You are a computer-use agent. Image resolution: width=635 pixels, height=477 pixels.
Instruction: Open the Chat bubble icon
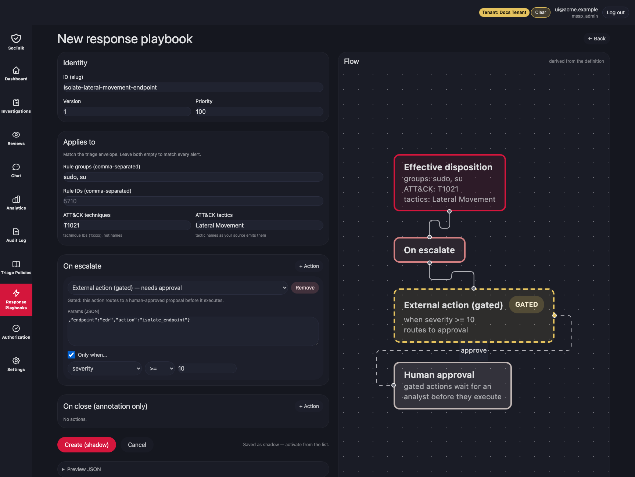(x=16, y=167)
